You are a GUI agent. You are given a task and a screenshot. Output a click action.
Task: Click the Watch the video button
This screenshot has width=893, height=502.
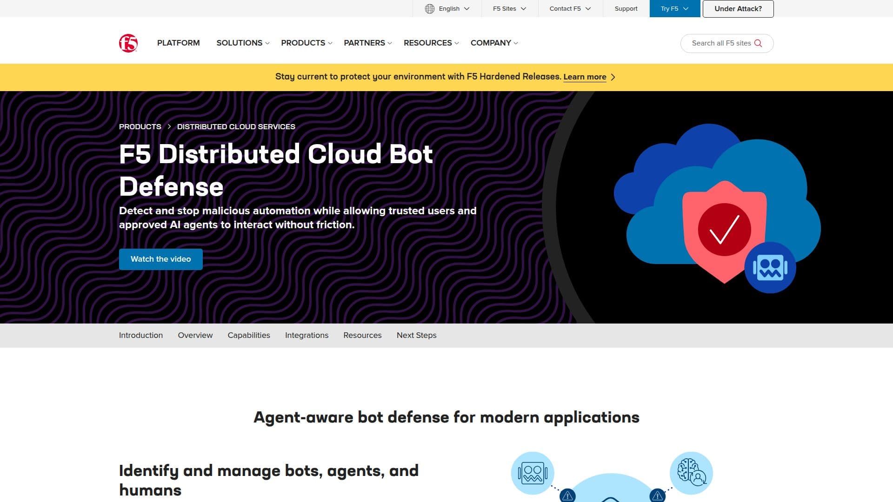161,259
